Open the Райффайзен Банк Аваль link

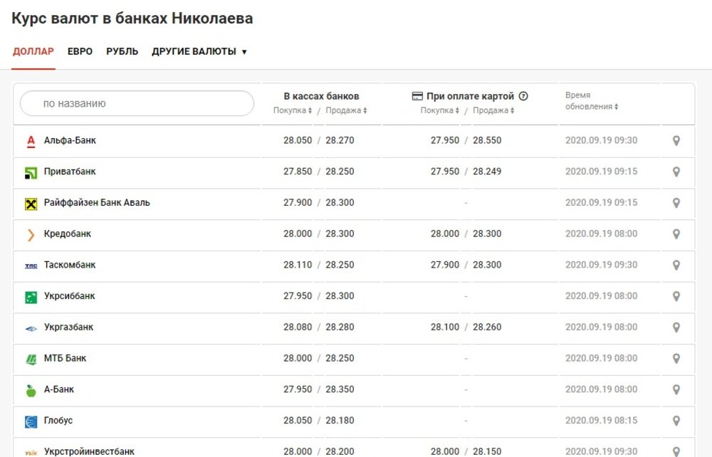tap(97, 202)
